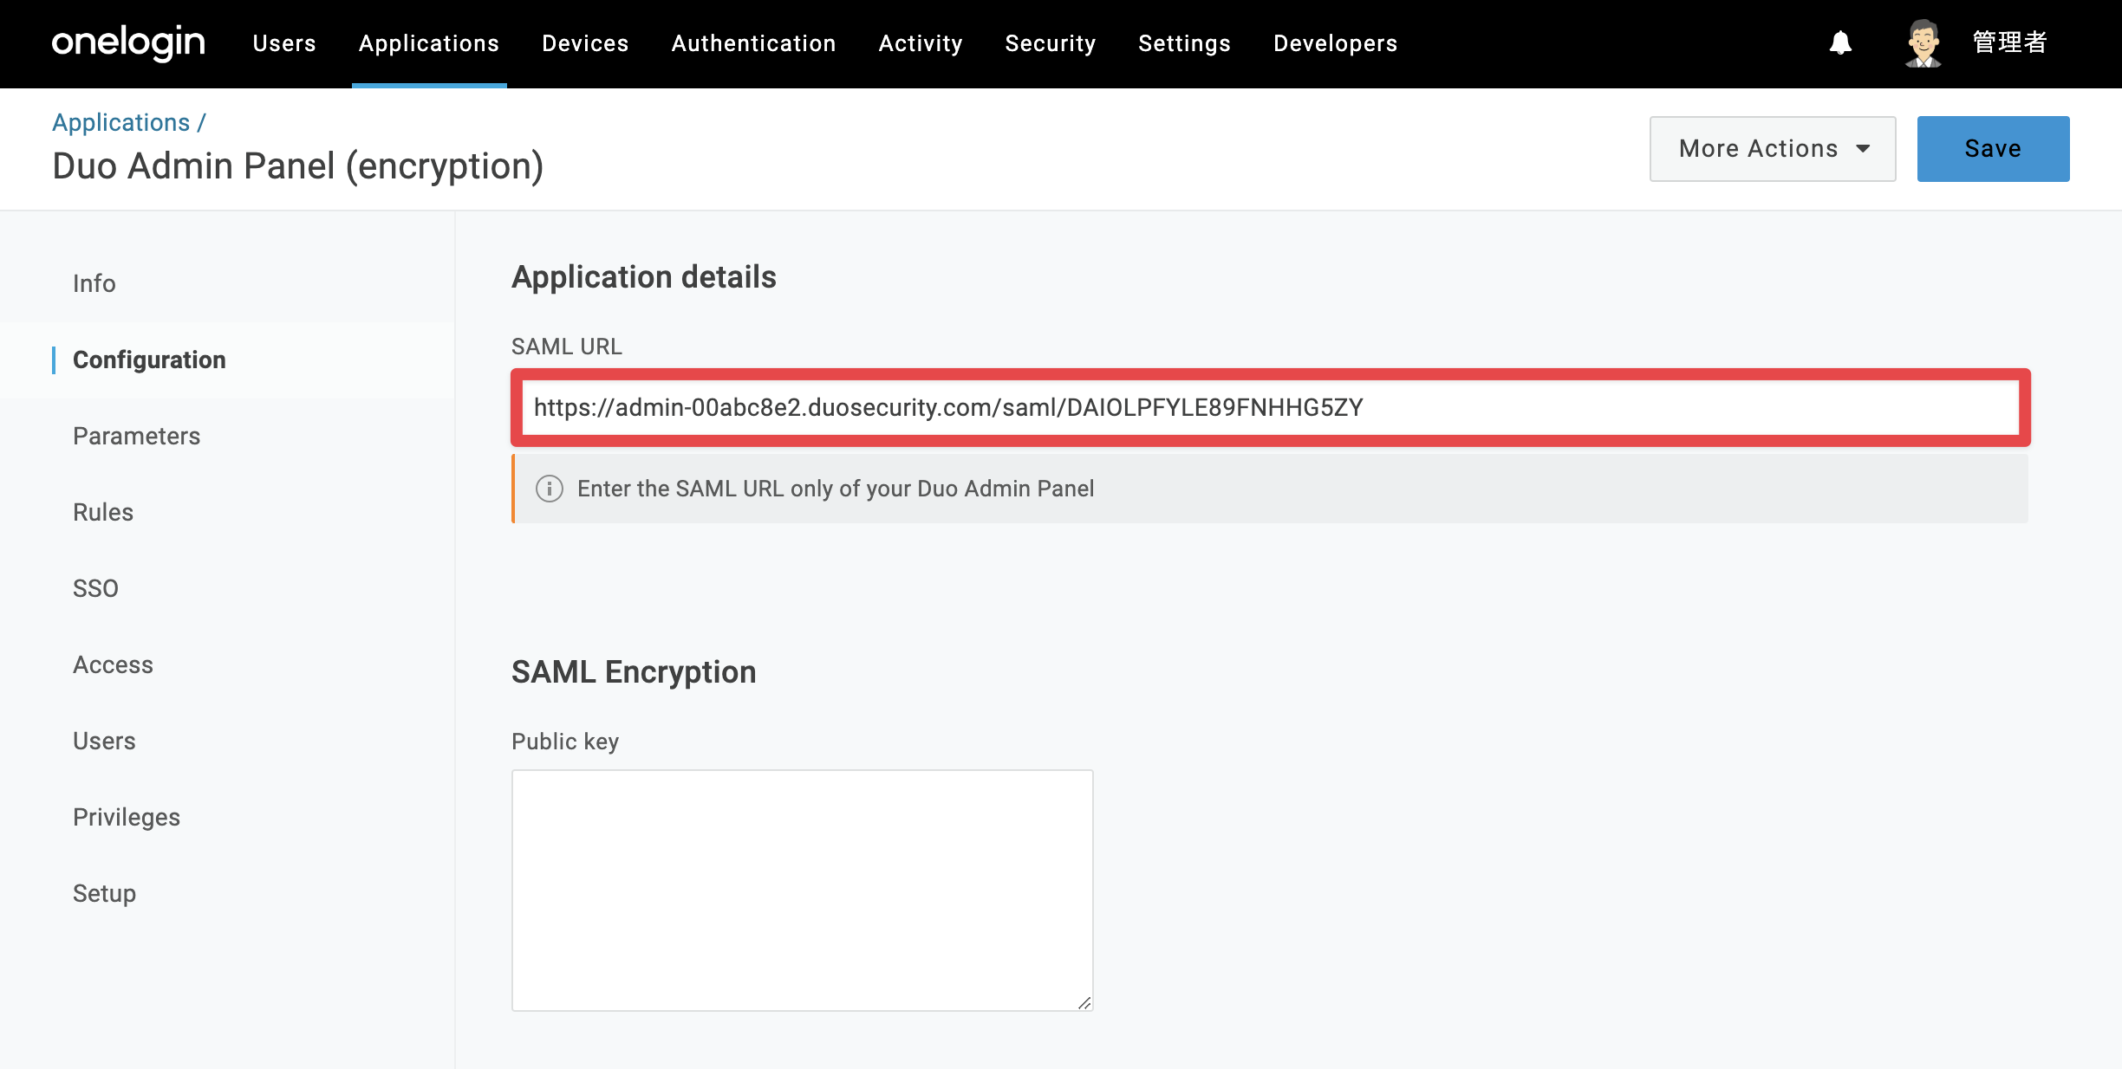Open the Authentication top menu

coord(753,43)
